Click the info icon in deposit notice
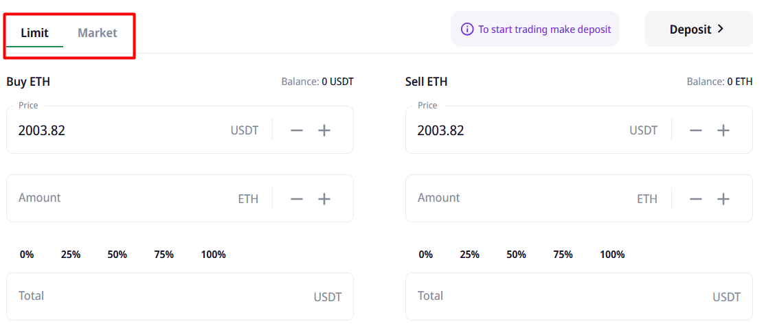 (467, 30)
